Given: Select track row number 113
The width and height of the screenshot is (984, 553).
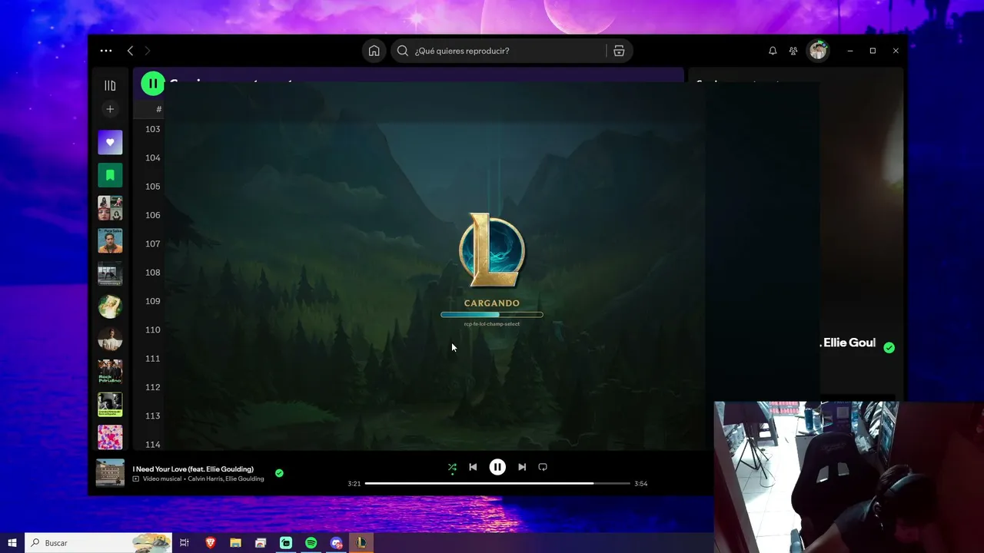Looking at the screenshot, I should coord(152,416).
